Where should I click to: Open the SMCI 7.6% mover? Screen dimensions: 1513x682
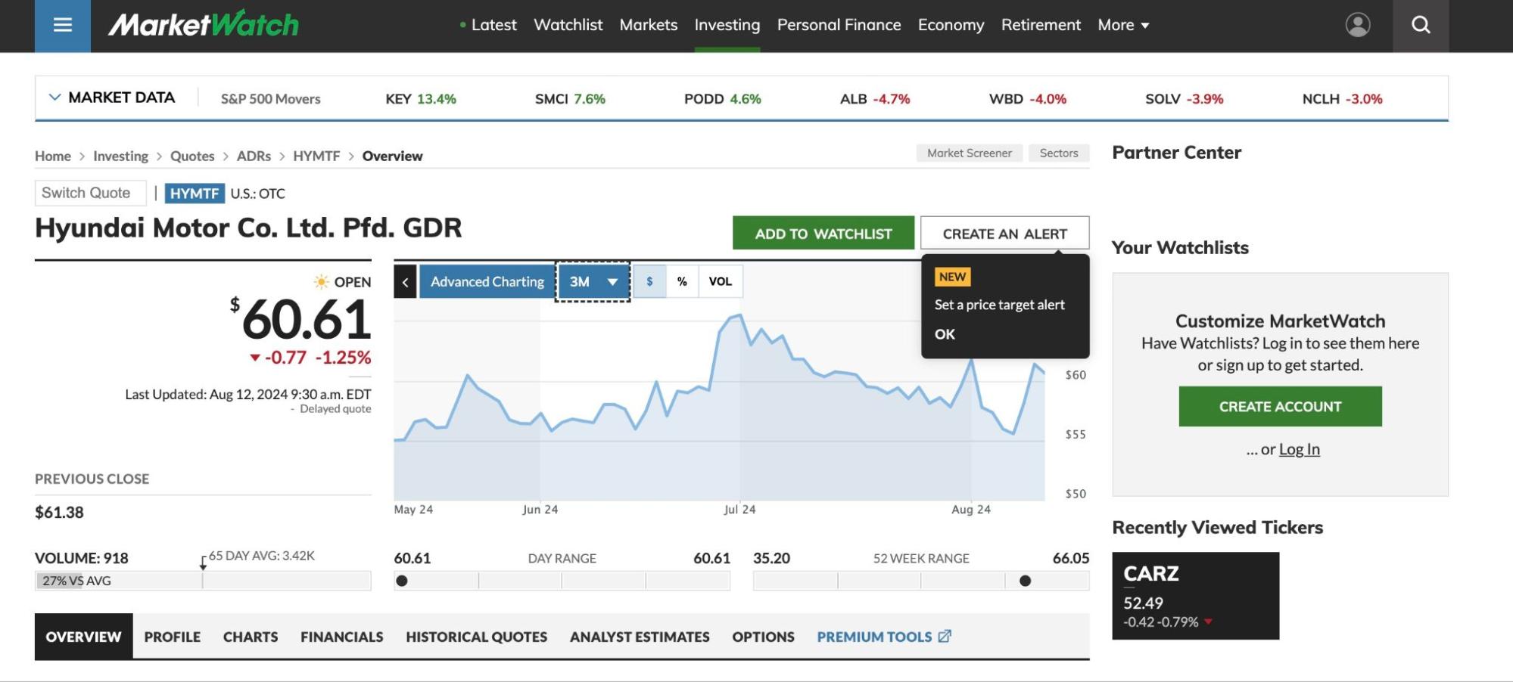[570, 99]
